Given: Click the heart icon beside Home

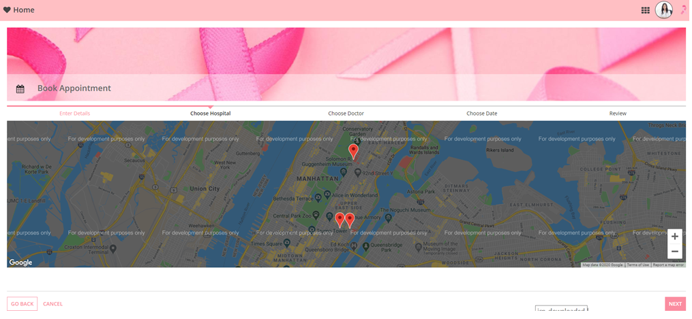Looking at the screenshot, I should tap(7, 10).
